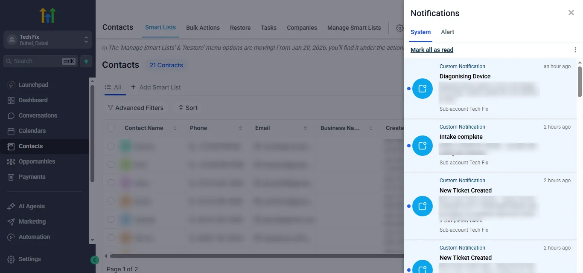
Task: Open Conversations in the sidebar
Action: (x=44, y=115)
